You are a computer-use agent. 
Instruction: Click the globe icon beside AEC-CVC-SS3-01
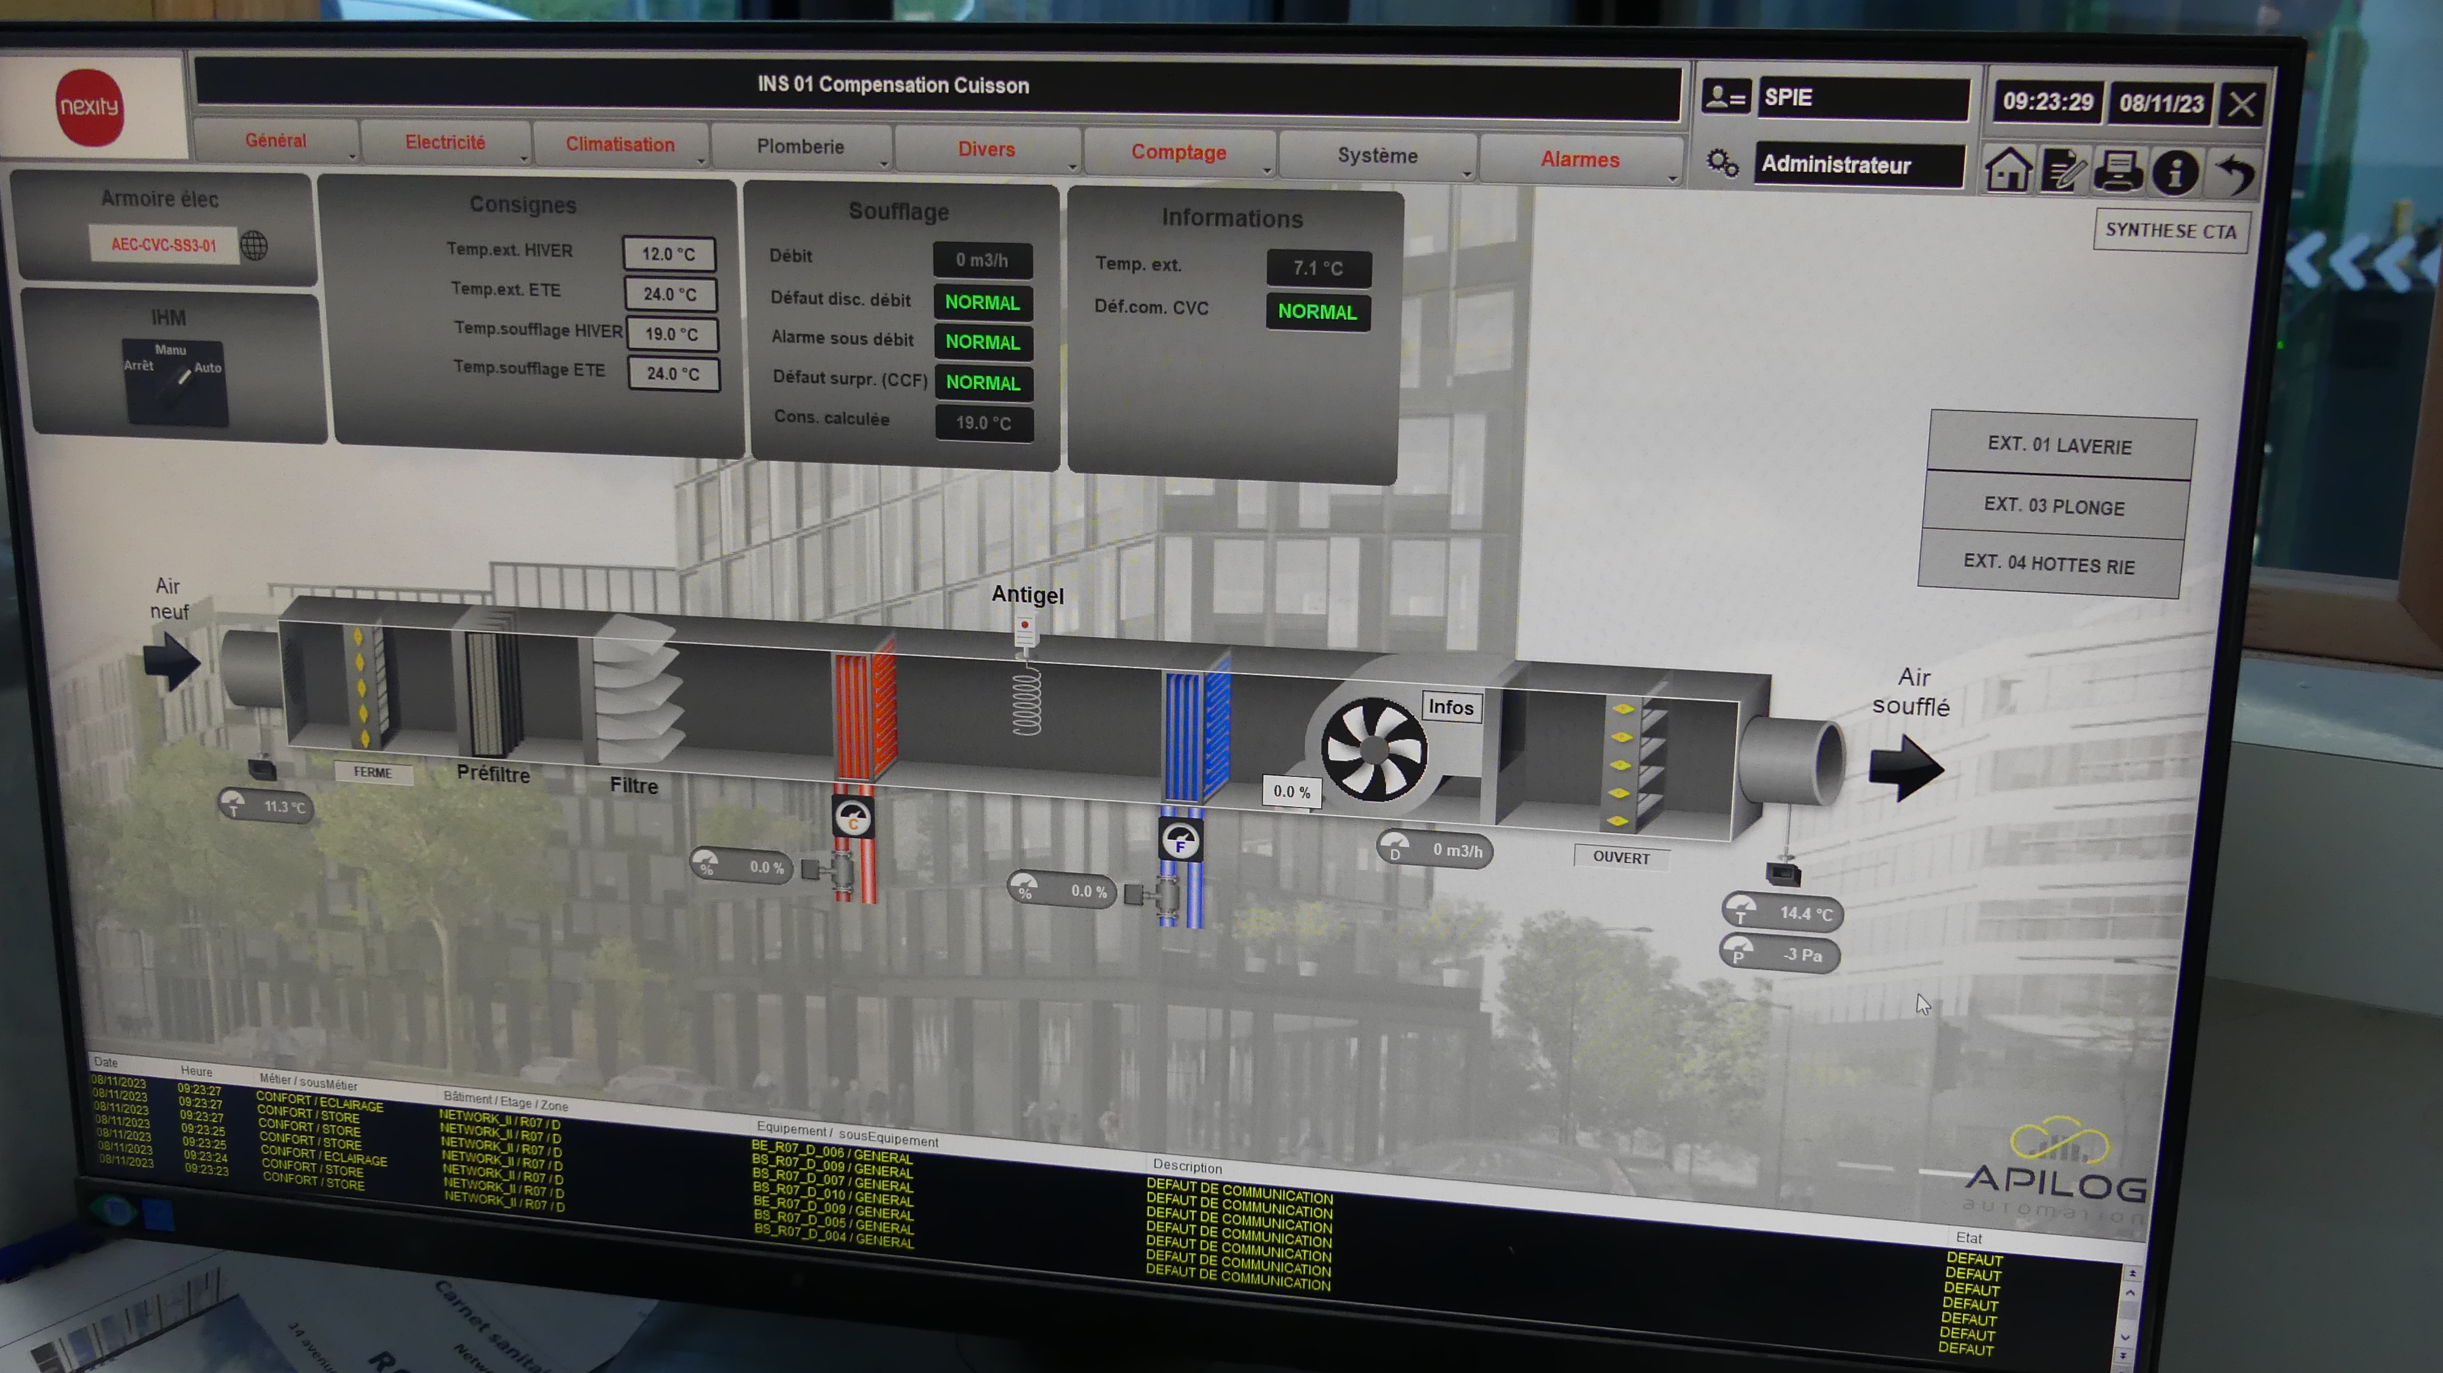[x=254, y=246]
